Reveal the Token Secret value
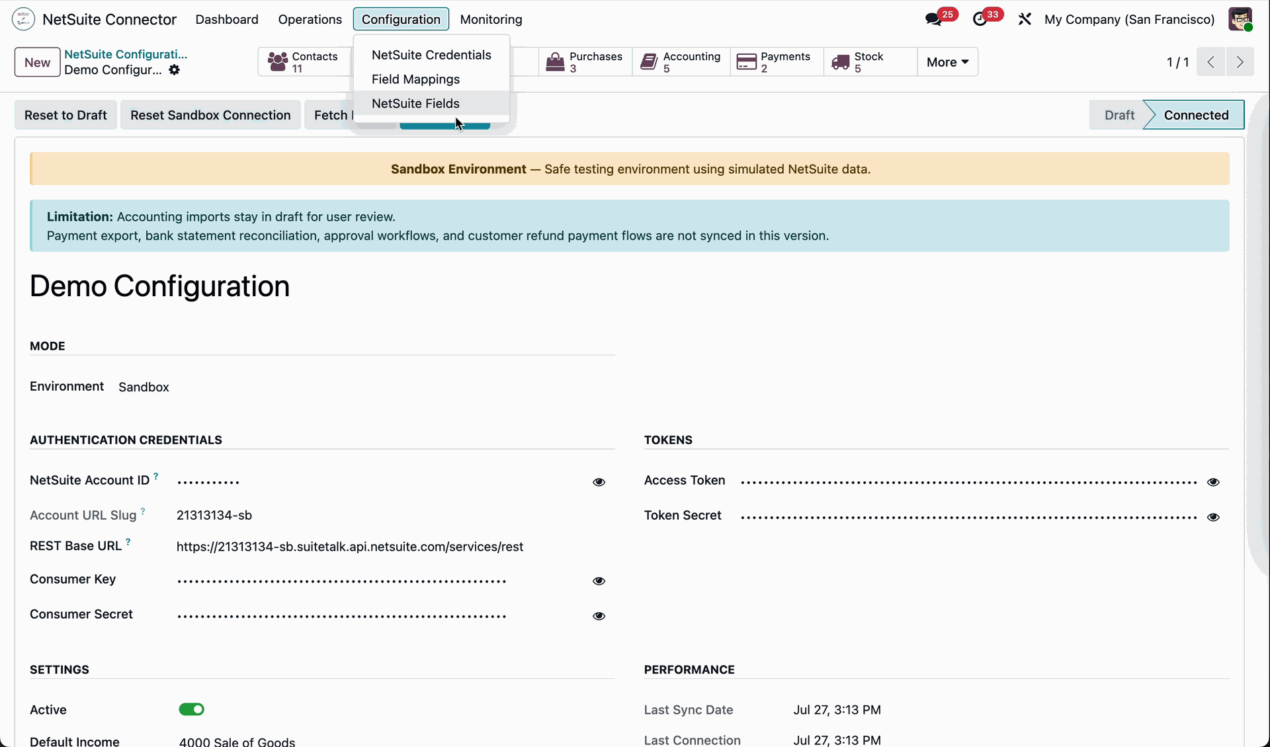This screenshot has width=1270, height=747. (1213, 517)
